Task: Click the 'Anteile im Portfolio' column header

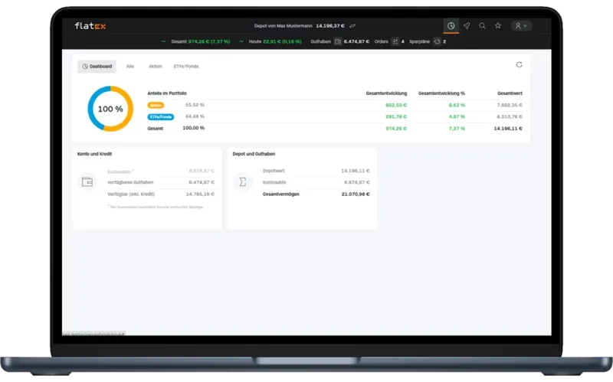Action: tap(167, 93)
